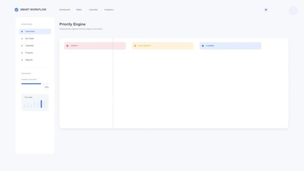Open the Dashboard tab in top navigation
304x171 pixels.
[64, 9]
